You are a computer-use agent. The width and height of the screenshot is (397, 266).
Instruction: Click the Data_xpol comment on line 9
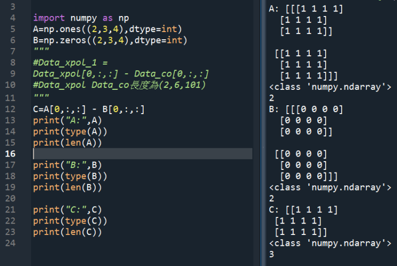(x=121, y=74)
